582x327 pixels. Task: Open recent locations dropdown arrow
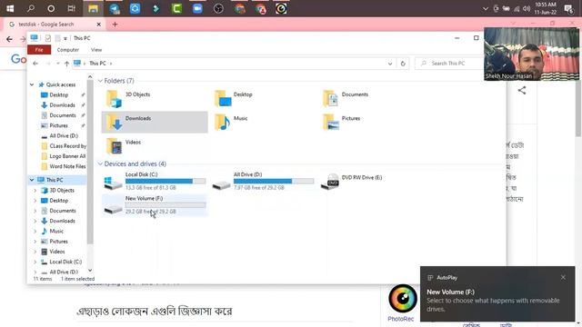(57, 64)
